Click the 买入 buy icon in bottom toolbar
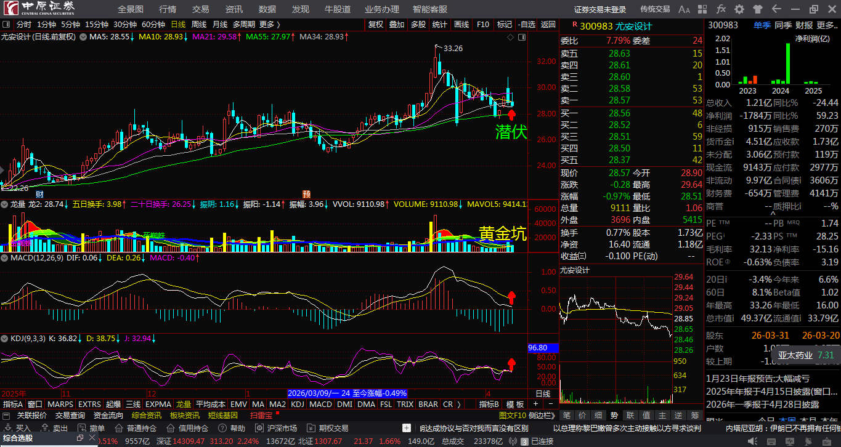841x447 pixels. point(17,428)
